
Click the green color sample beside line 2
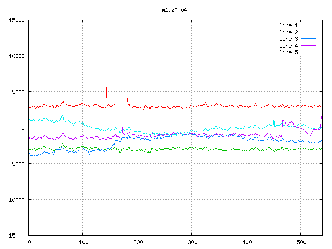309,32
